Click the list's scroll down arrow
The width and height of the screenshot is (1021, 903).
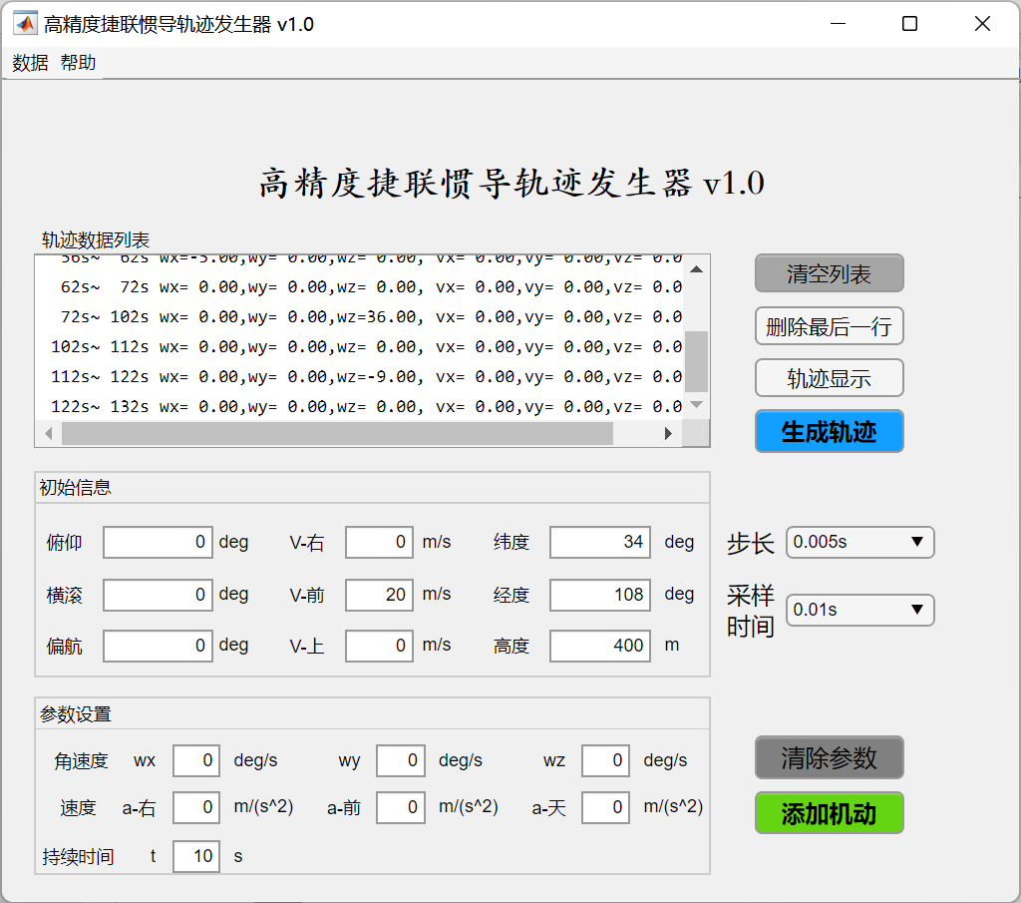click(696, 405)
